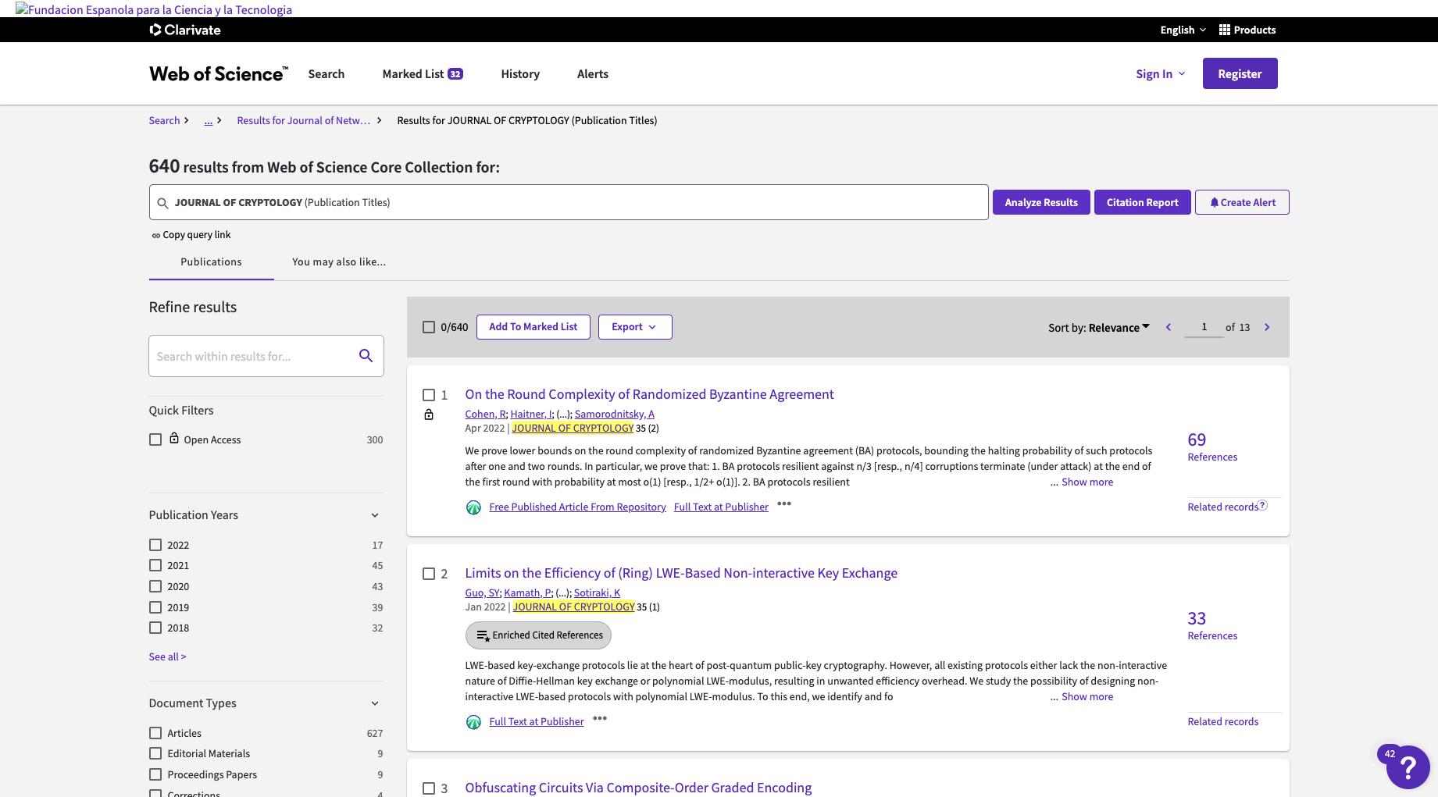
Task: Switch to the Publications tab
Action: [x=211, y=262]
